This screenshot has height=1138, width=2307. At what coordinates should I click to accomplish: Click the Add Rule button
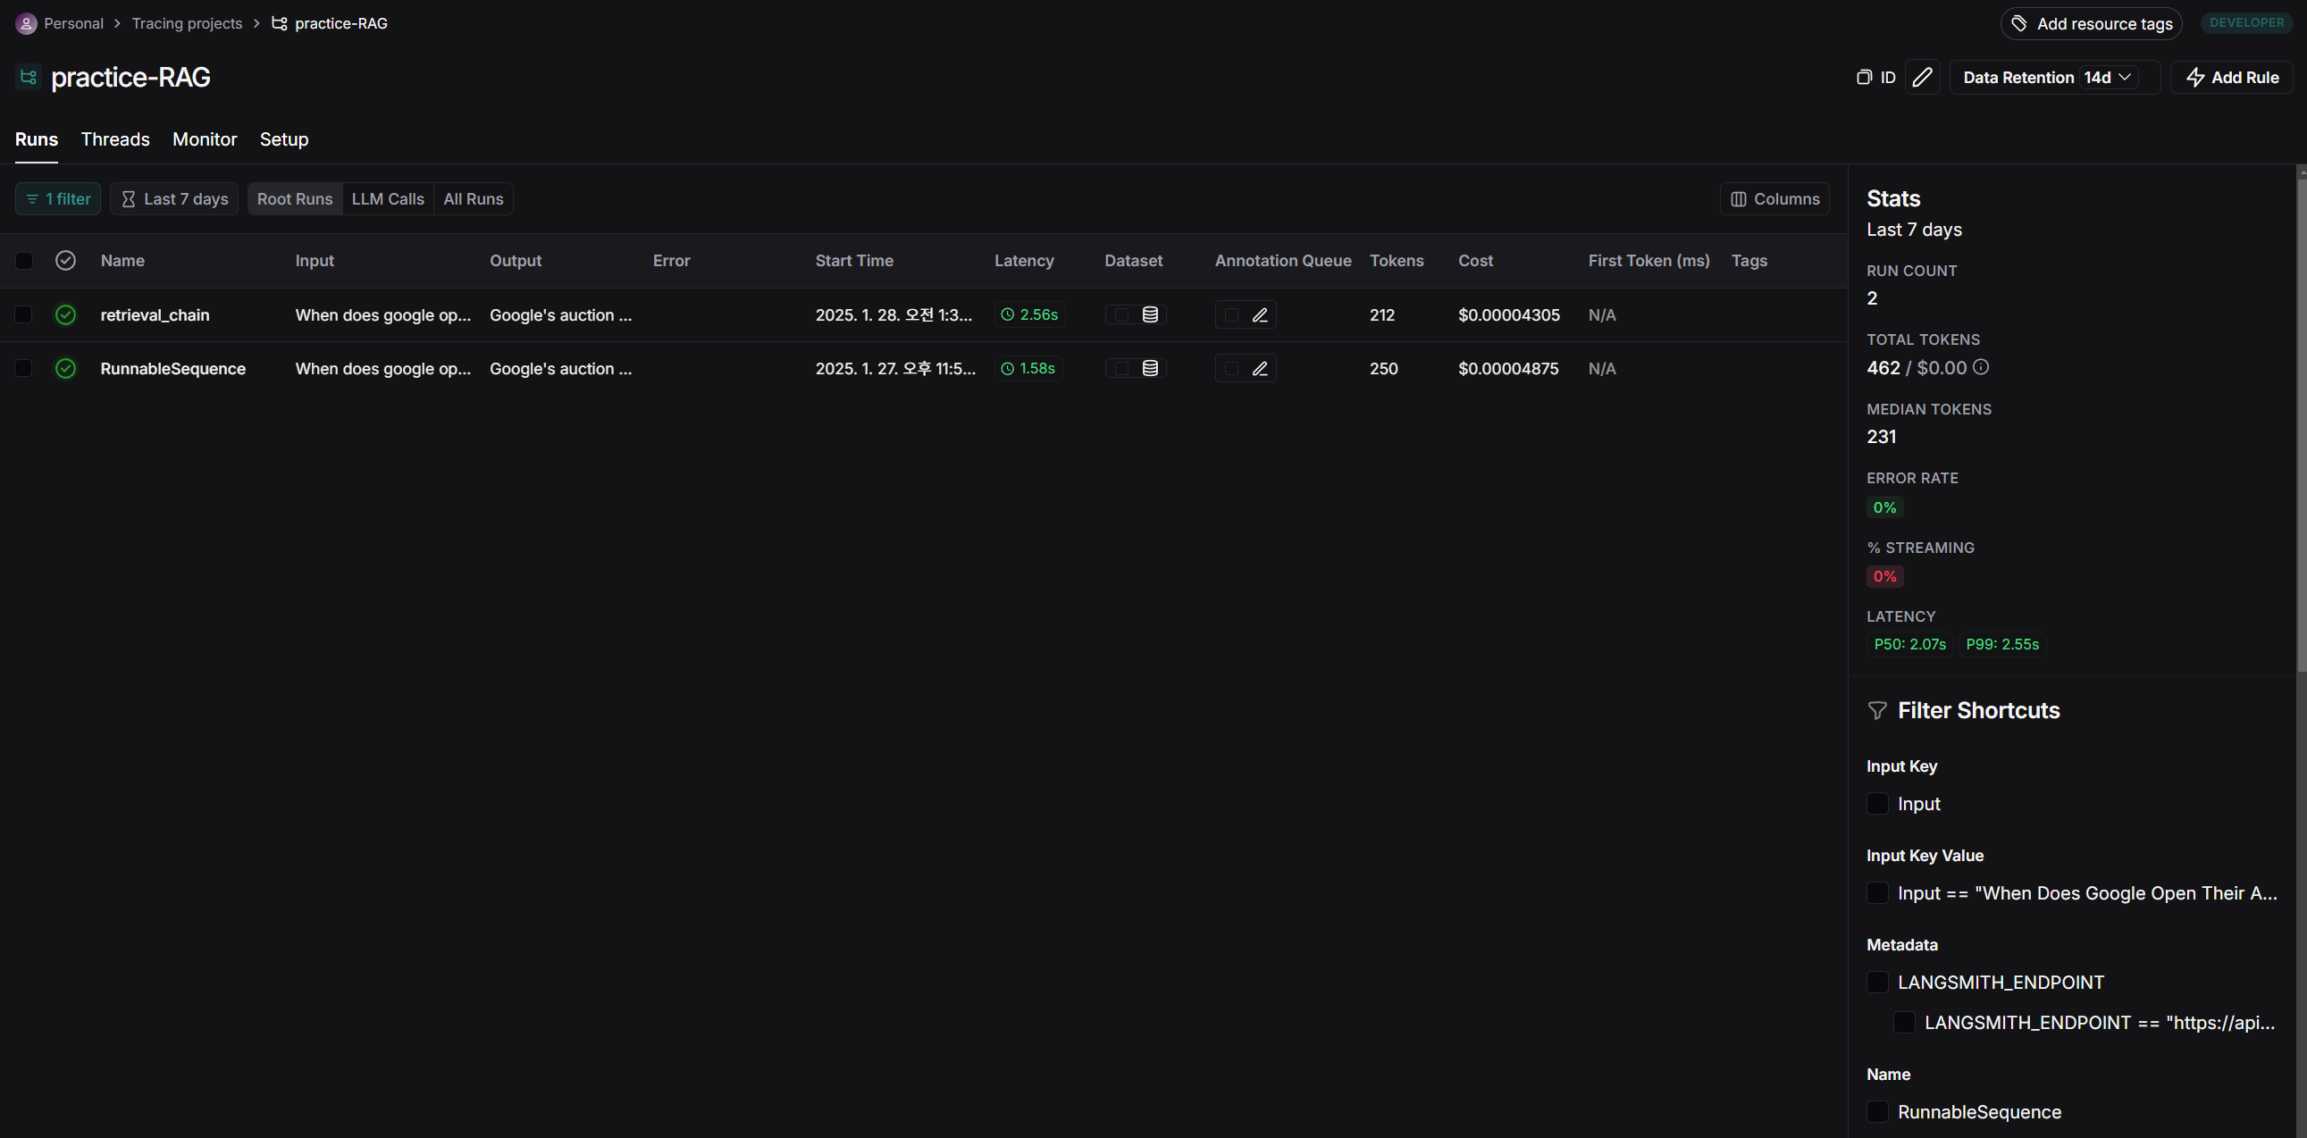tap(2231, 77)
